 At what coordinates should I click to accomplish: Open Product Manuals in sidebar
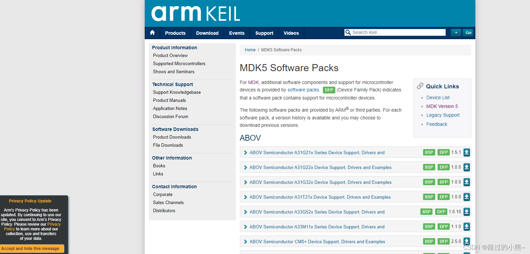pyautogui.click(x=169, y=100)
